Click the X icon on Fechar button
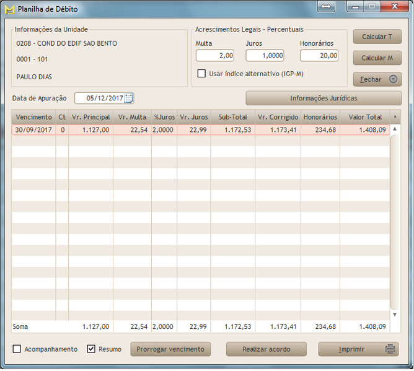414x371 pixels. pyautogui.click(x=392, y=79)
